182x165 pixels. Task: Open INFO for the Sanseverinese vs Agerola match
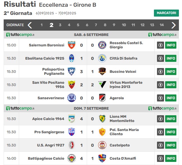pos(171,98)
